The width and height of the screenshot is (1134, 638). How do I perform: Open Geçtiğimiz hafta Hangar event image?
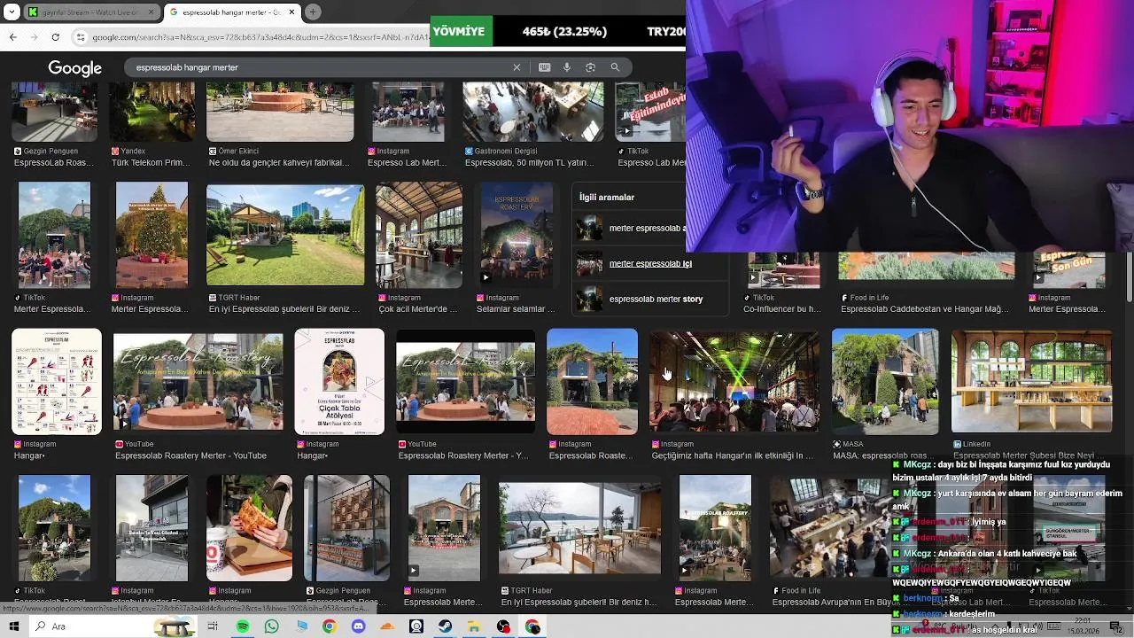click(734, 382)
